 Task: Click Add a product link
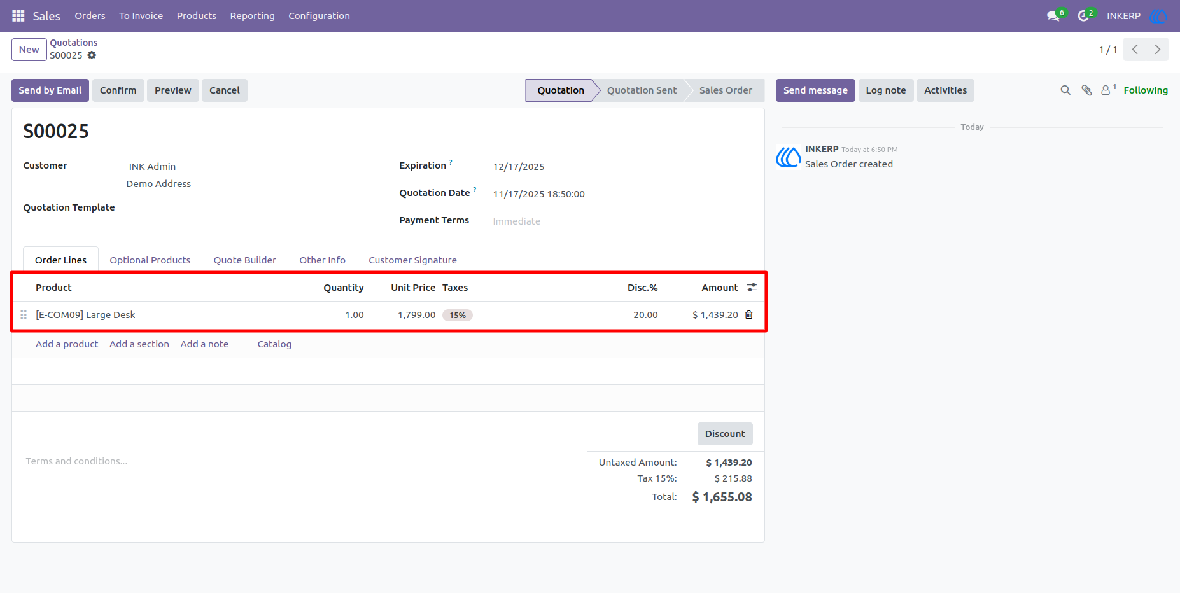point(67,344)
